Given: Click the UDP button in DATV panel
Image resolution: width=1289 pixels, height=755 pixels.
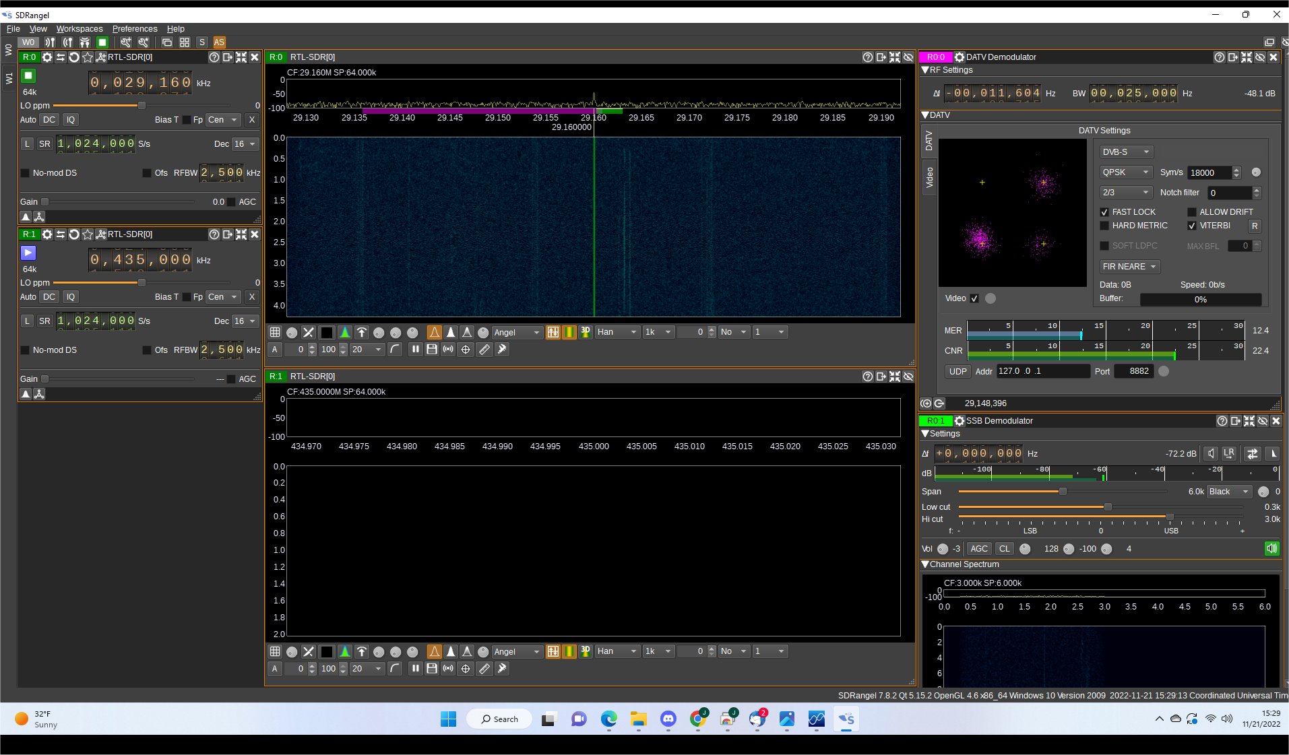Looking at the screenshot, I should pos(957,371).
